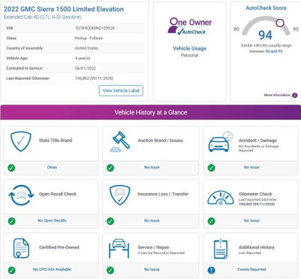Click the Open Recall Check circular arrows icon

[x=21, y=196]
